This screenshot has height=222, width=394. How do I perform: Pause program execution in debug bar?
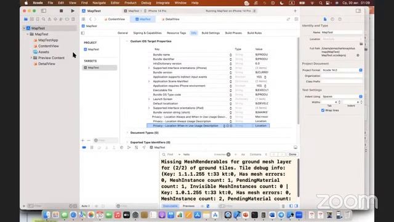tap(92, 147)
